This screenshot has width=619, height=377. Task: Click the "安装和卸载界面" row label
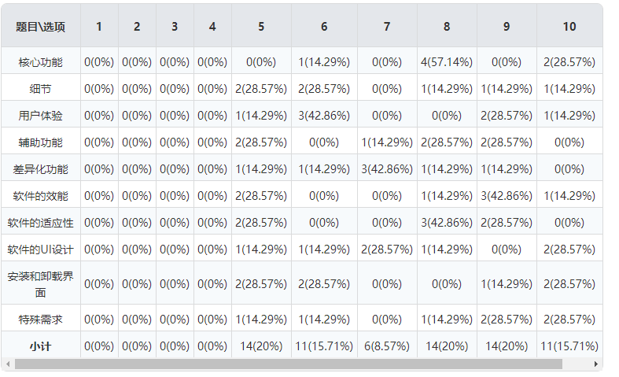tap(41, 284)
